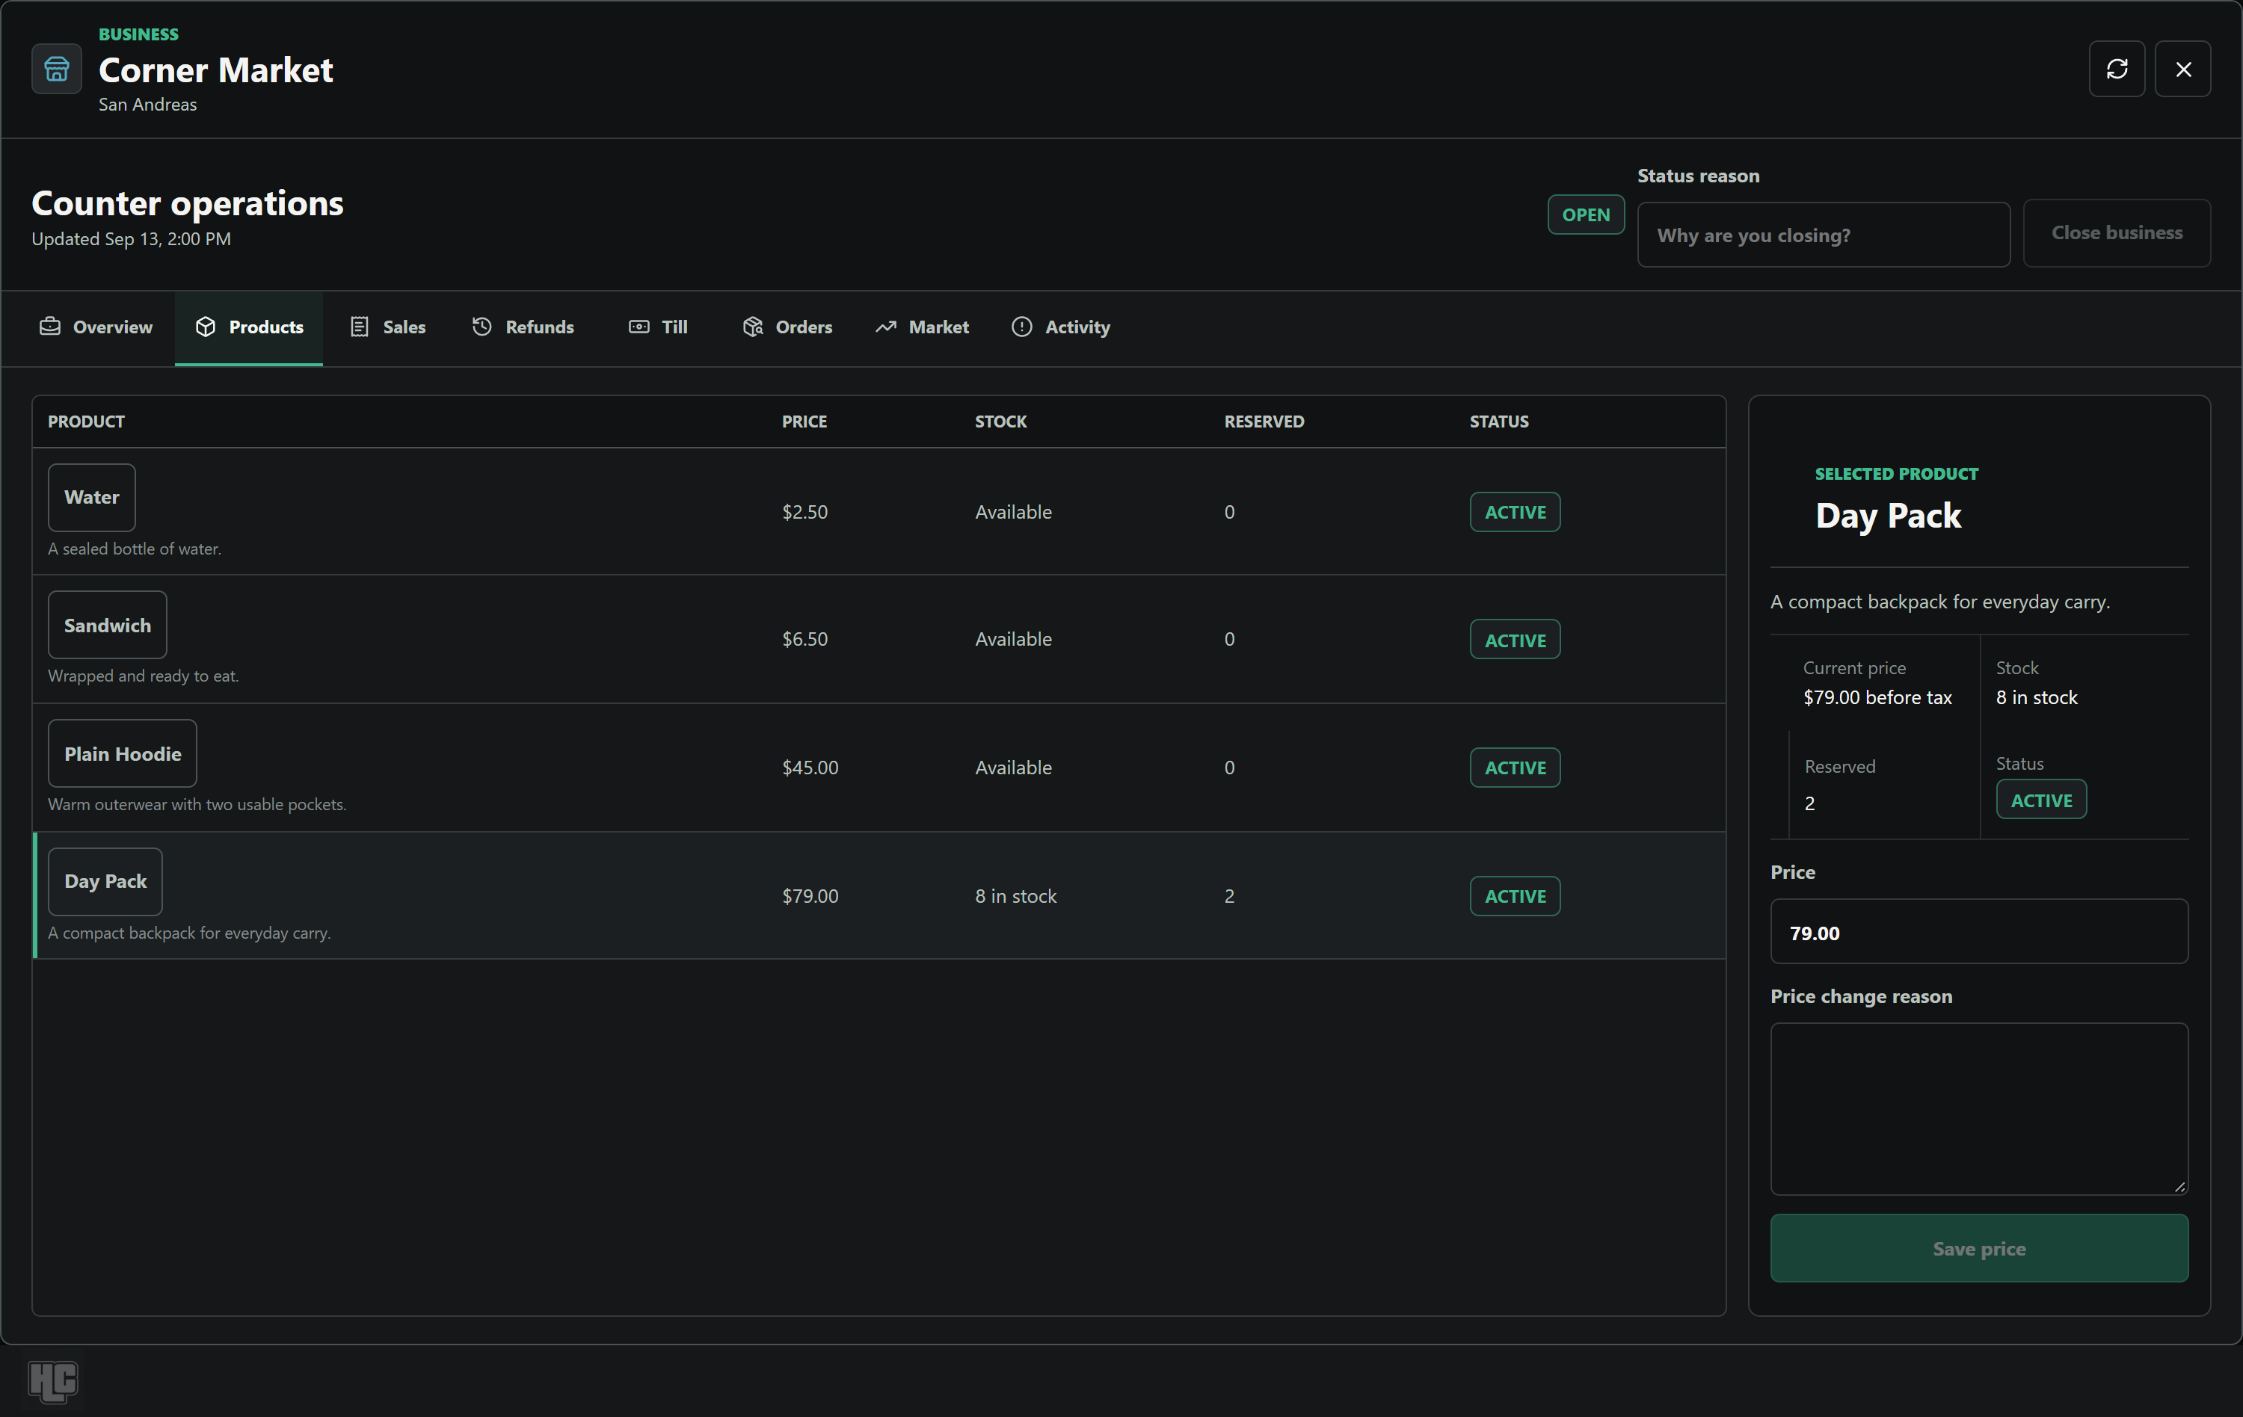Go to the Refunds tab
This screenshot has width=2243, height=1417.
click(523, 327)
